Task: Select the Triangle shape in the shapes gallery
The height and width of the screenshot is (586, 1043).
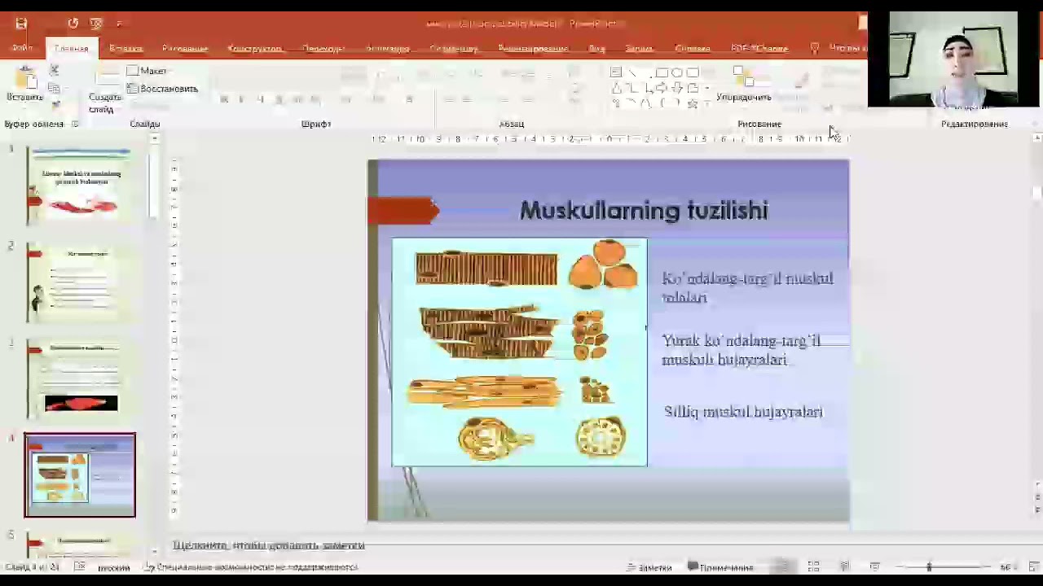Action: click(616, 88)
